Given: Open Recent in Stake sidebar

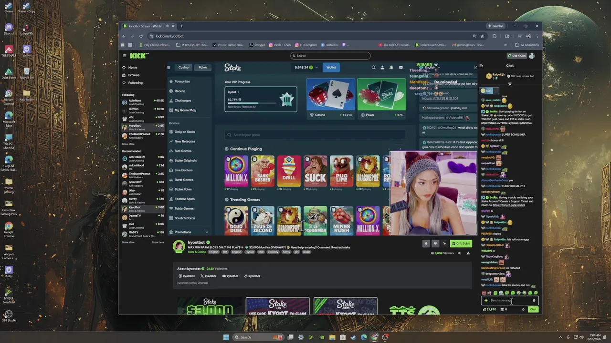Looking at the screenshot, I should [x=179, y=91].
